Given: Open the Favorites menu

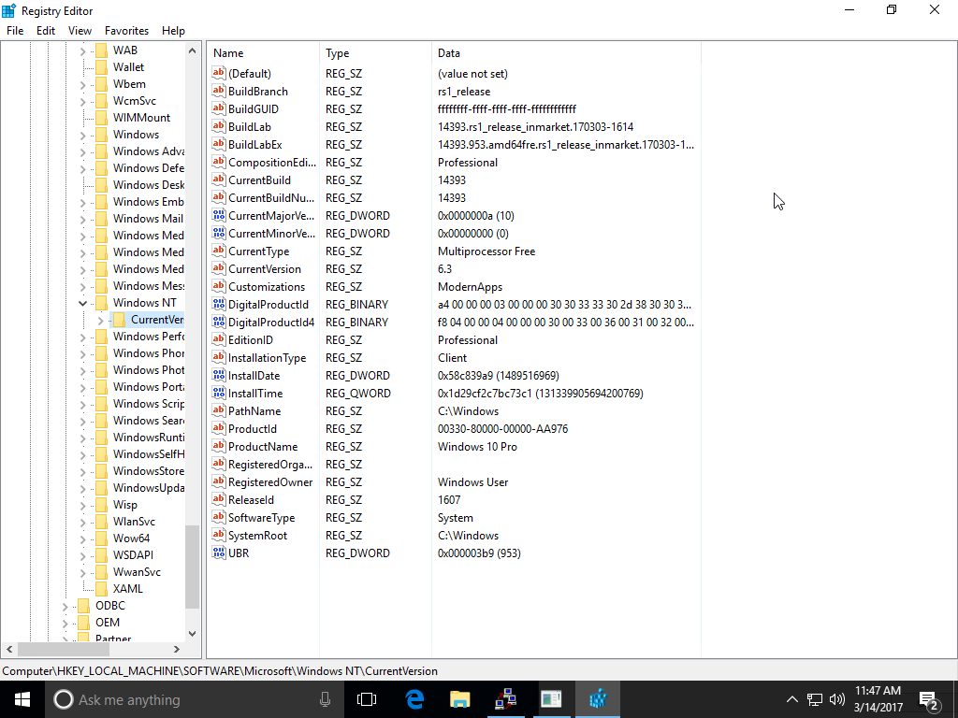Looking at the screenshot, I should click(x=126, y=31).
